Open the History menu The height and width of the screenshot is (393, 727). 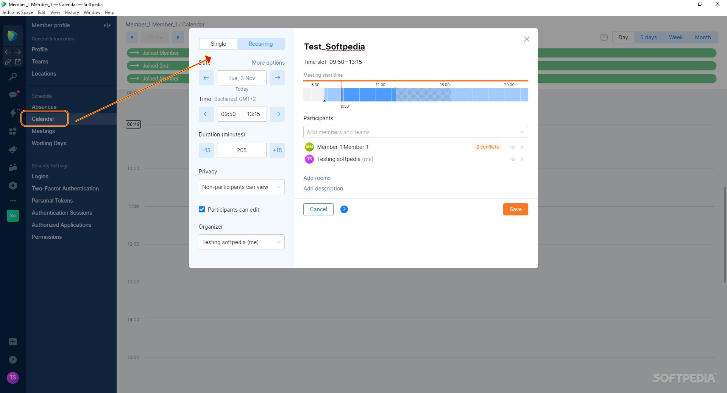point(72,12)
